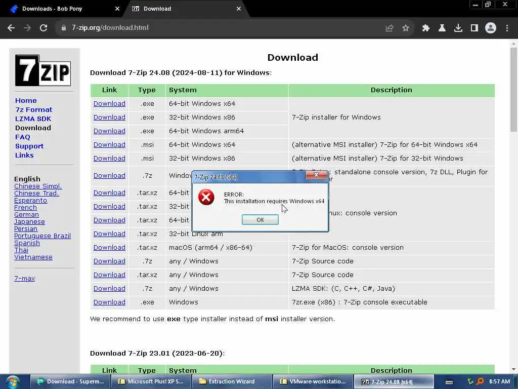Switch language to Persian
Image resolution: width=518 pixels, height=389 pixels.
point(26,228)
